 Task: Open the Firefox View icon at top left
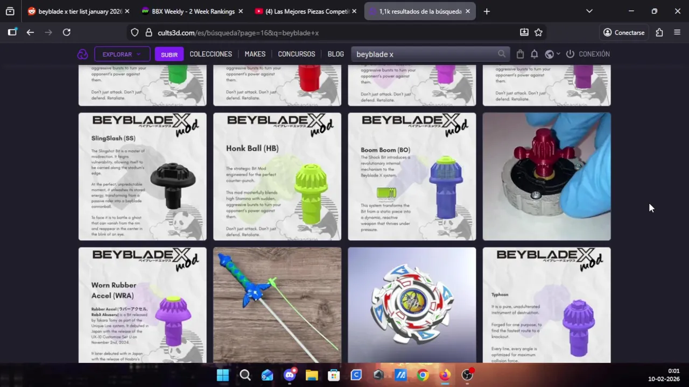coord(10,11)
